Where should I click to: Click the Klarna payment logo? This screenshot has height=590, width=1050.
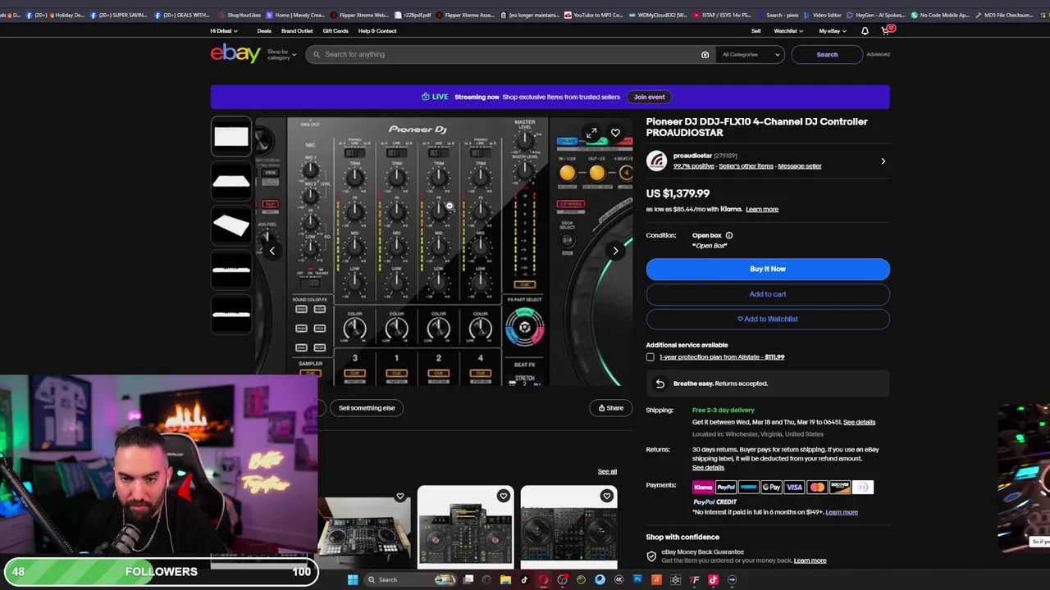(703, 488)
